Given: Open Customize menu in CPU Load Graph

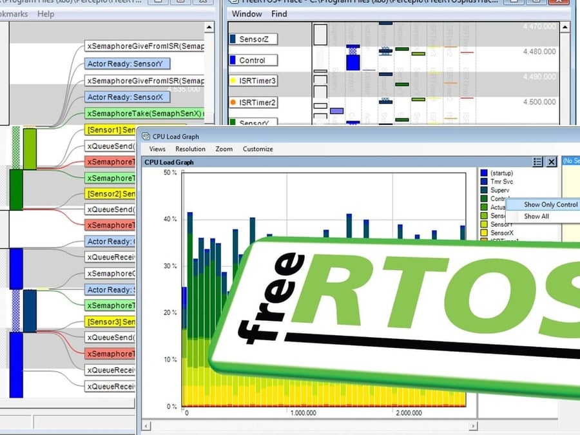Looking at the screenshot, I should pyautogui.click(x=258, y=149).
